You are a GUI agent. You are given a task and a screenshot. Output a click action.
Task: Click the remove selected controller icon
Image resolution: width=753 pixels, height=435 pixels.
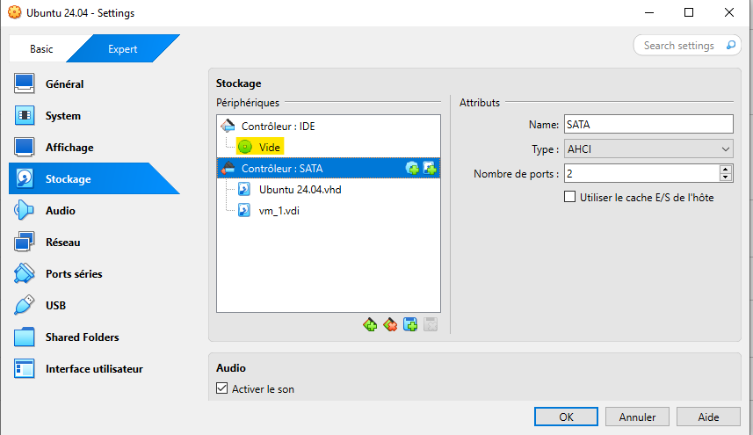390,325
